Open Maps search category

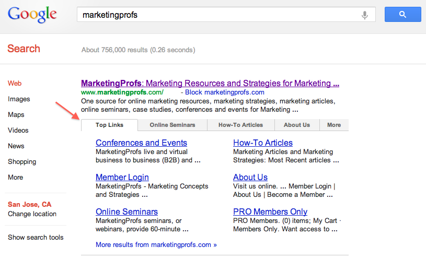coord(16,114)
